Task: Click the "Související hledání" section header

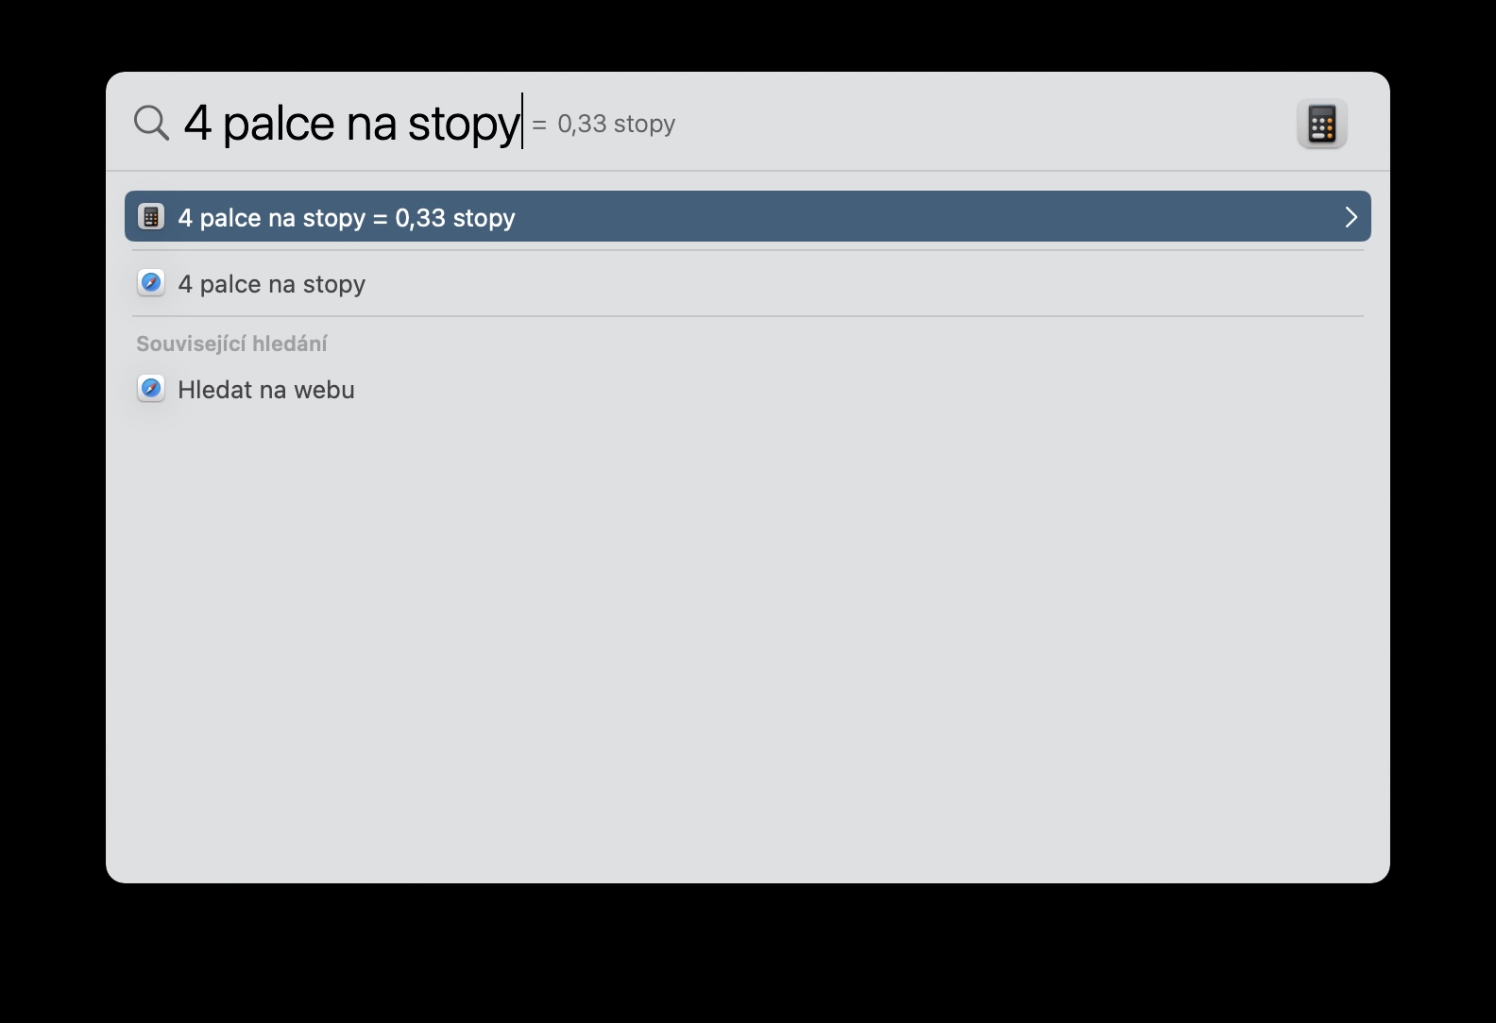Action: [x=231, y=344]
